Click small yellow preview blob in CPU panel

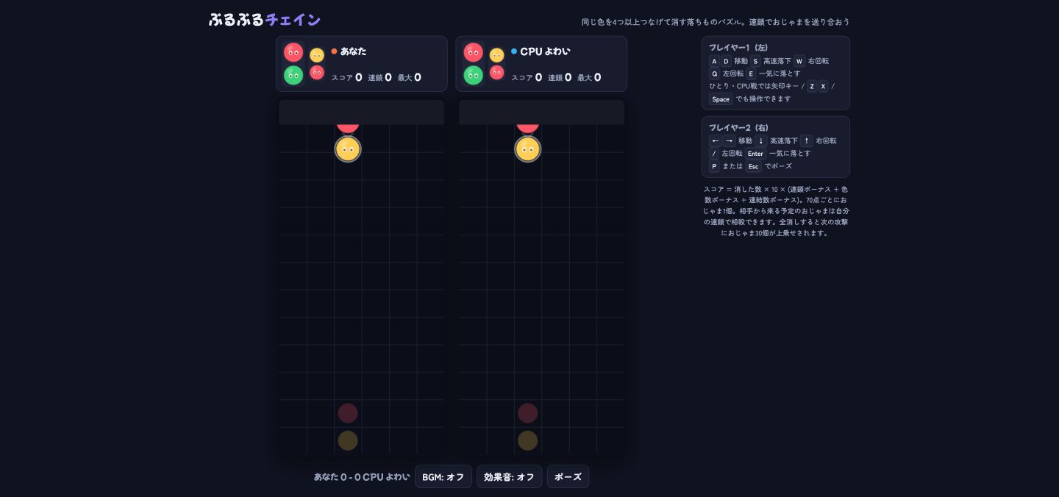pyautogui.click(x=497, y=55)
